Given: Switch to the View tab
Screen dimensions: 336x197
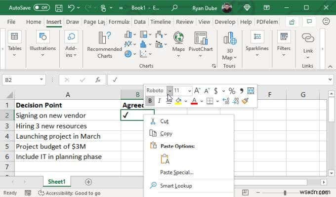Looking at the screenshot, I should coord(204,22).
